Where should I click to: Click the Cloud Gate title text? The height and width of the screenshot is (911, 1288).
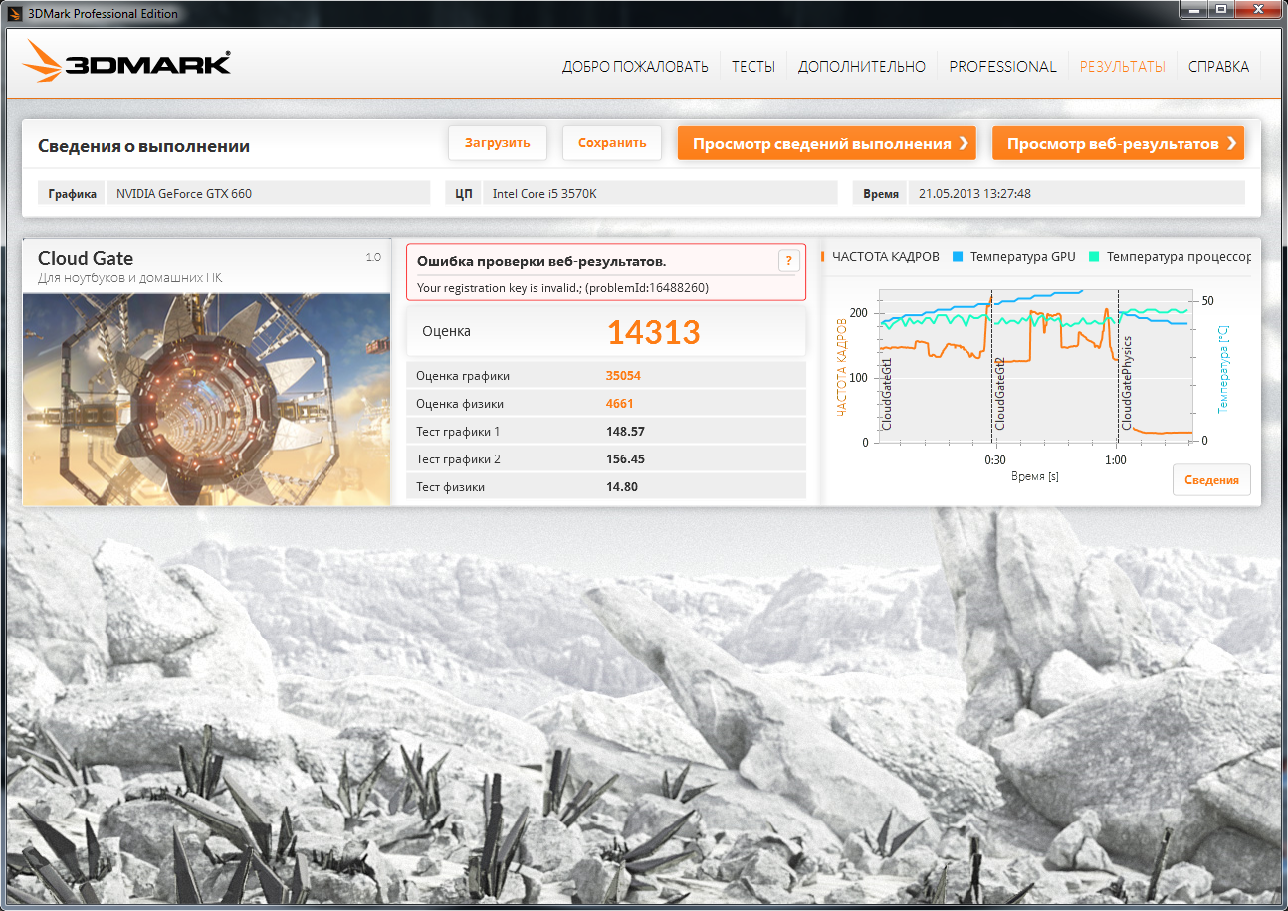pyautogui.click(x=86, y=259)
